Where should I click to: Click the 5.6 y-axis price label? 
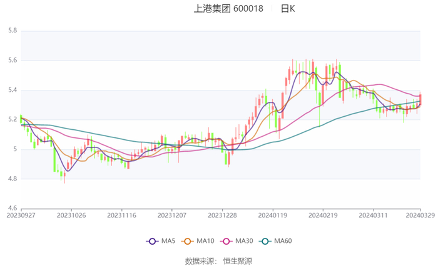tap(12, 61)
